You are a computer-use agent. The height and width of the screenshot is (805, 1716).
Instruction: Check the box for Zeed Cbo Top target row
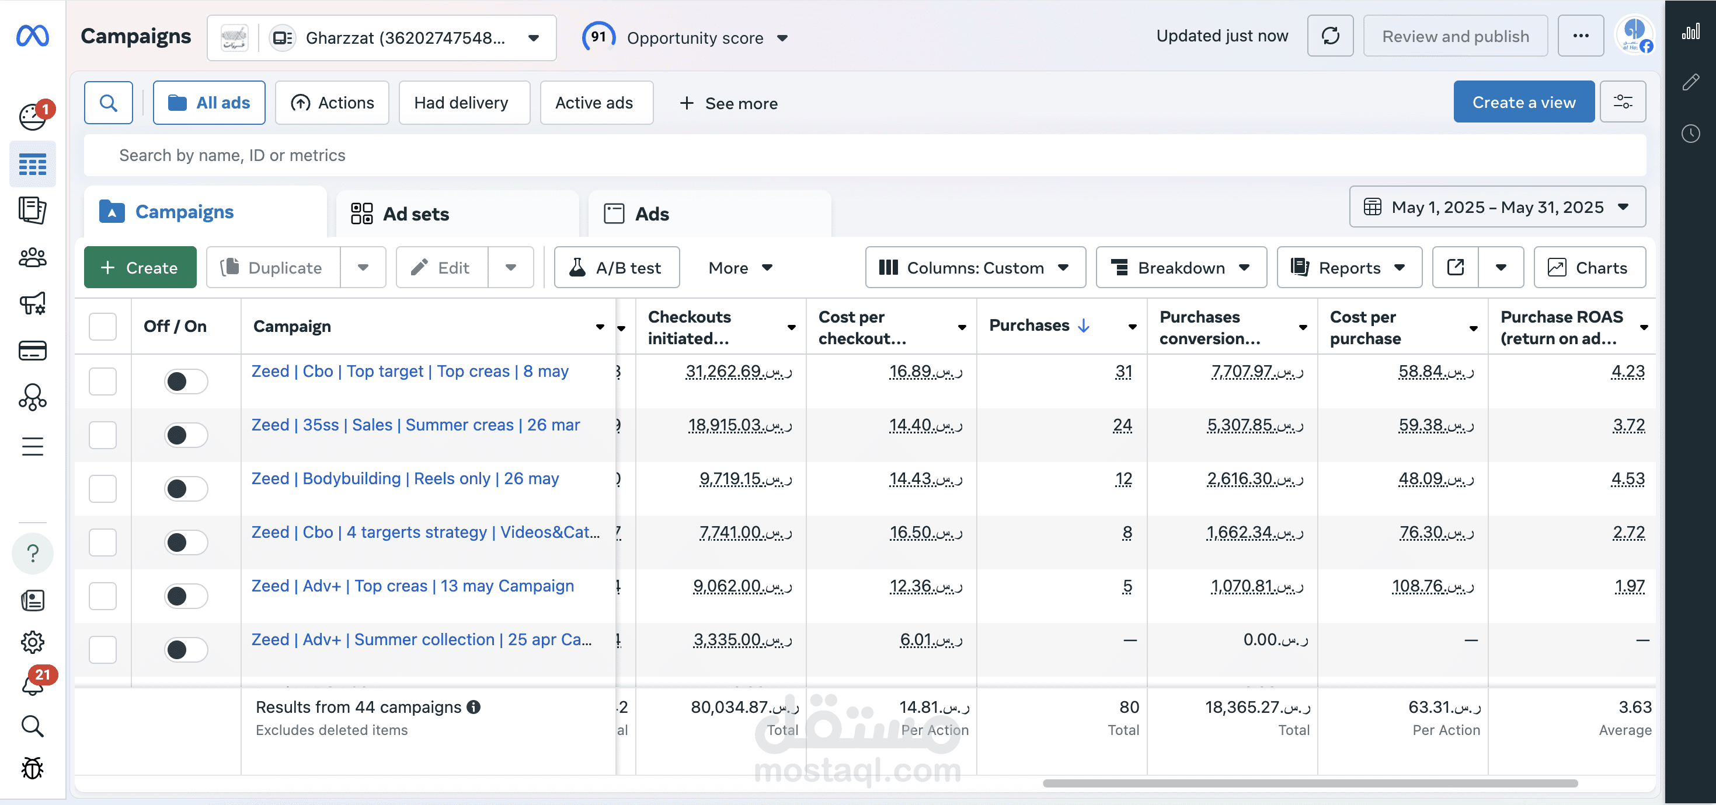(103, 381)
